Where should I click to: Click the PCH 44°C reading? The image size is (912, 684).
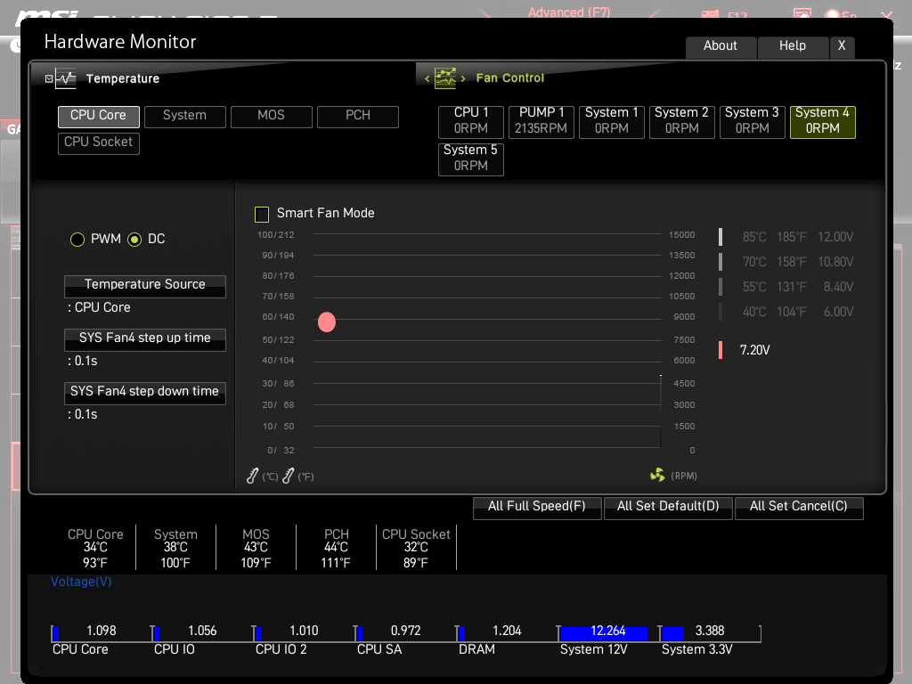(336, 548)
